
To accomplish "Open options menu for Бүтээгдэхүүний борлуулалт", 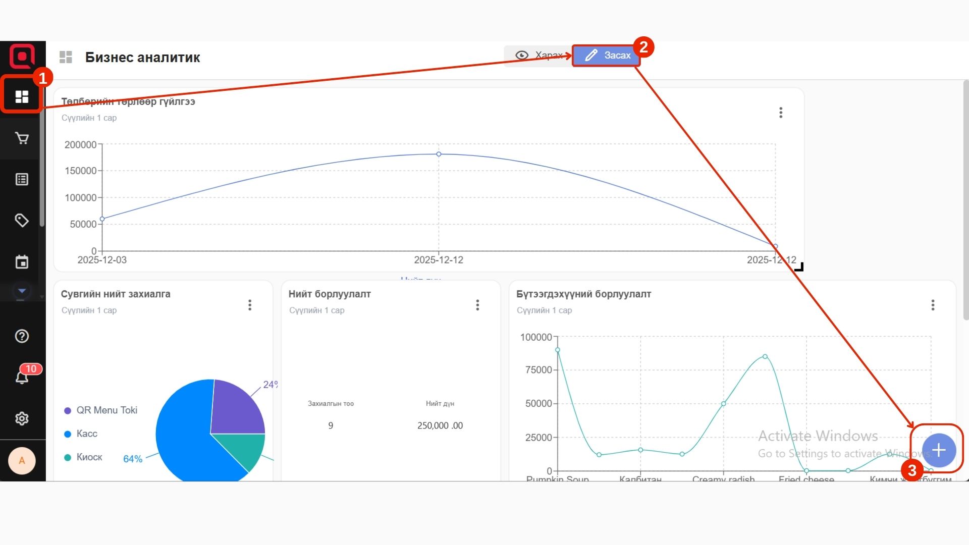I will click(933, 305).
